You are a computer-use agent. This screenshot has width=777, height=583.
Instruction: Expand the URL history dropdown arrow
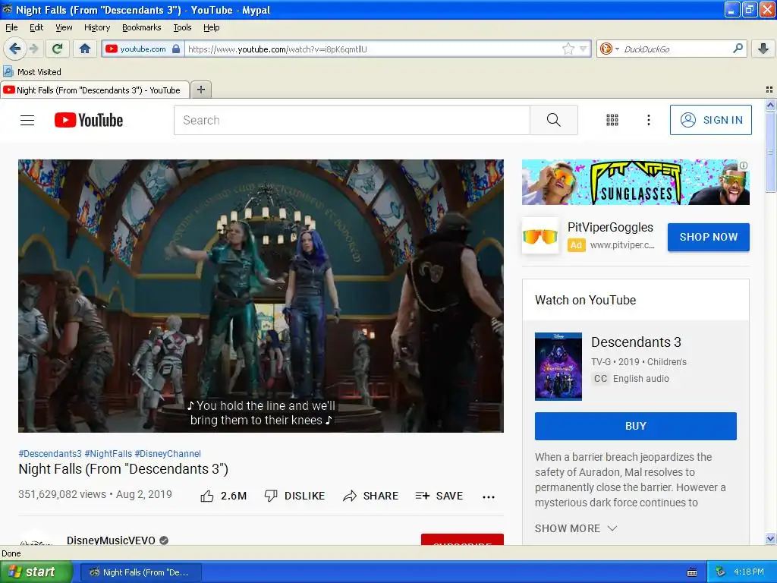coord(584,49)
